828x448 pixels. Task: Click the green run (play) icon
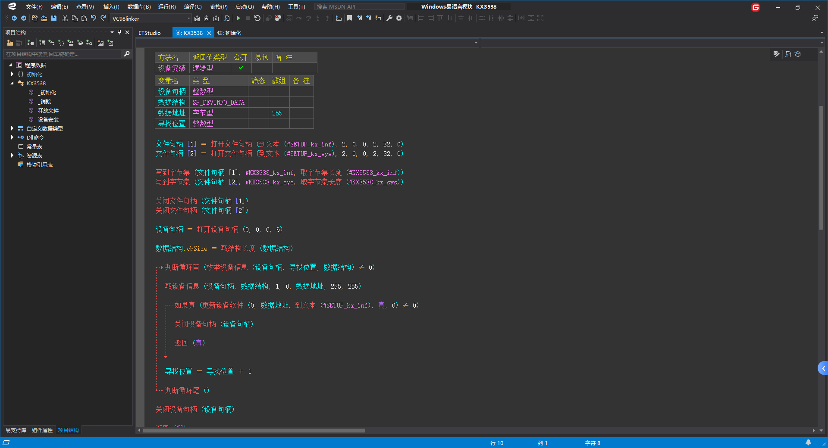(238, 18)
